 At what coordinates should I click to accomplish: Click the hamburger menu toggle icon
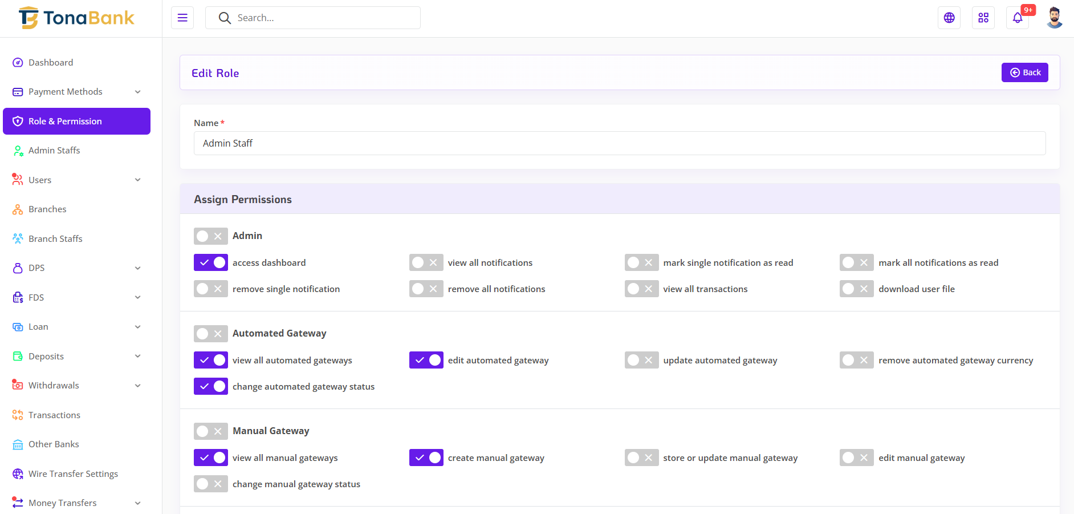182,18
